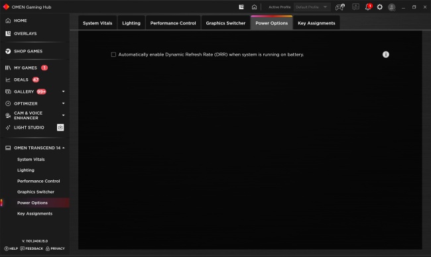Click the Deals 47 badge
This screenshot has height=257, width=431.
36,79
